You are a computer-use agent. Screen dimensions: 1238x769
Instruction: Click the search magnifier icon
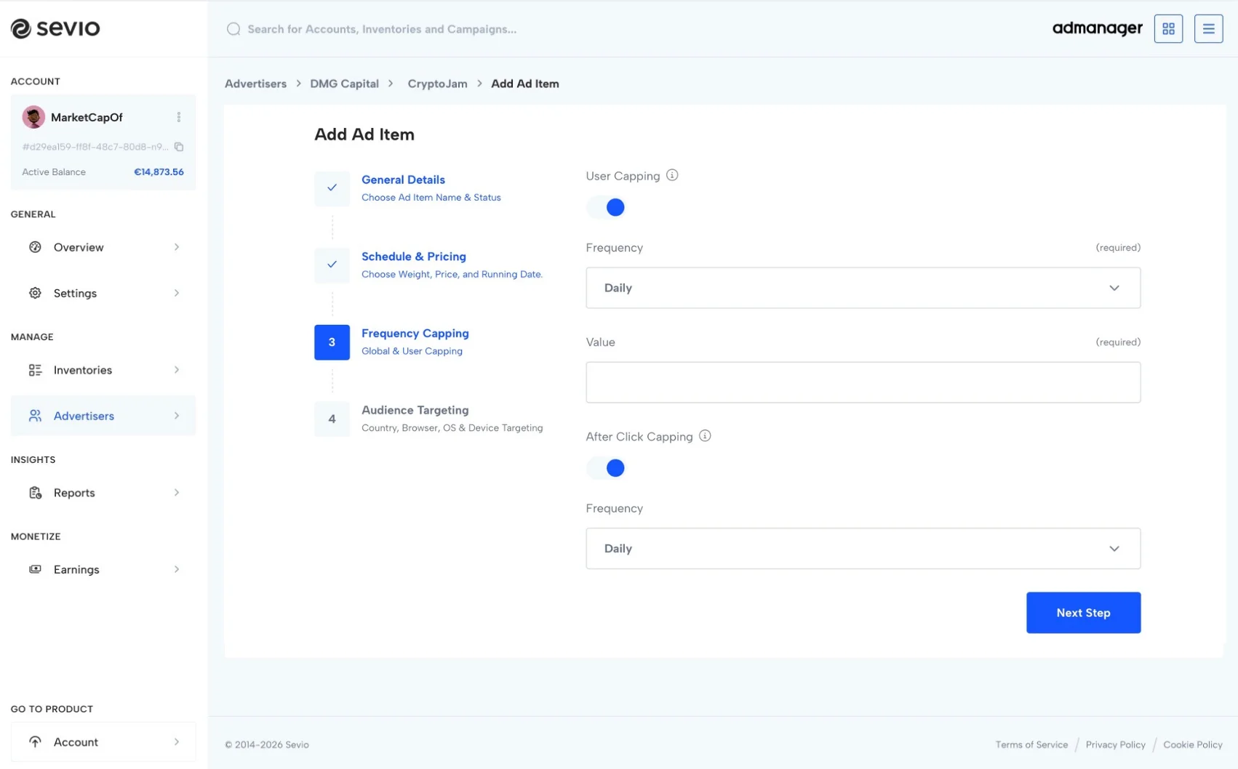(233, 29)
